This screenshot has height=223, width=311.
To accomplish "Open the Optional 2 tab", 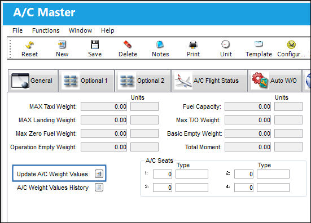I will (x=143, y=81).
